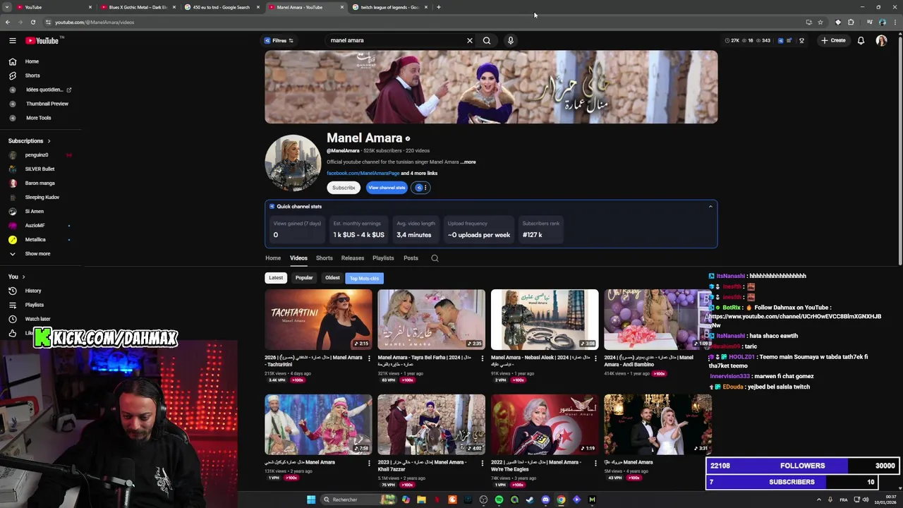Select the Latest sort chip
This screenshot has height=508, width=903.
(x=276, y=278)
